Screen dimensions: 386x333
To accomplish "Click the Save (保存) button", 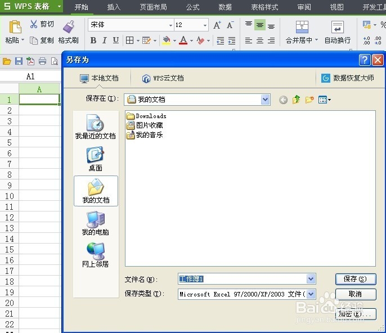I will coord(356,279).
